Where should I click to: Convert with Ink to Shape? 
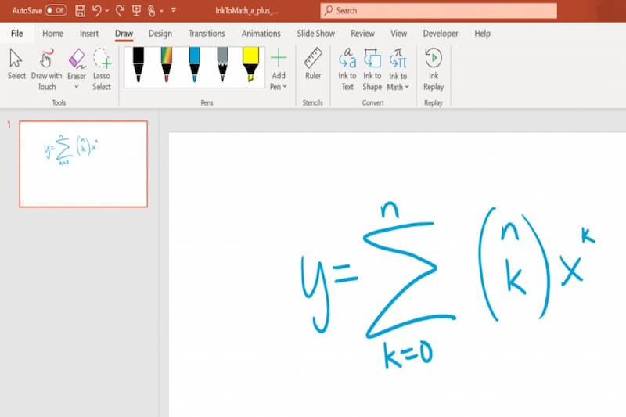coord(372,70)
